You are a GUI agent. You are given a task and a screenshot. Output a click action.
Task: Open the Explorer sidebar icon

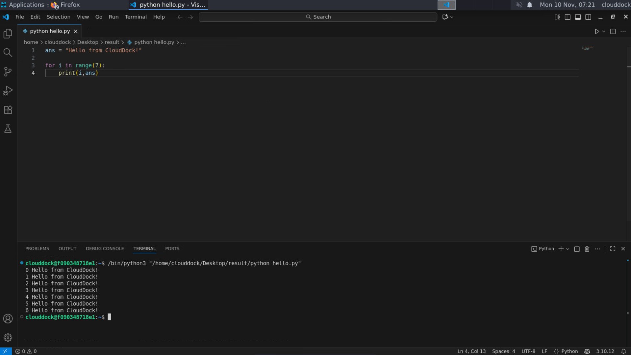(x=8, y=34)
